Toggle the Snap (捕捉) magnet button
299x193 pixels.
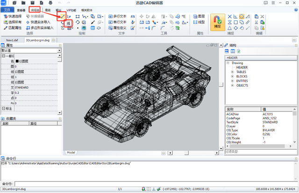click(218, 22)
